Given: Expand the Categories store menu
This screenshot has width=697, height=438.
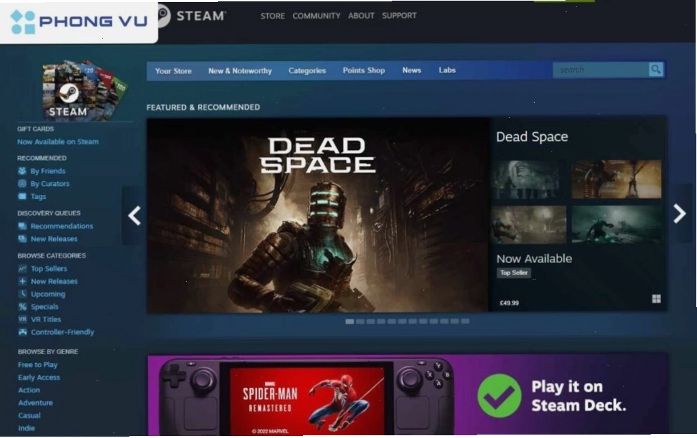Looking at the screenshot, I should (x=307, y=71).
